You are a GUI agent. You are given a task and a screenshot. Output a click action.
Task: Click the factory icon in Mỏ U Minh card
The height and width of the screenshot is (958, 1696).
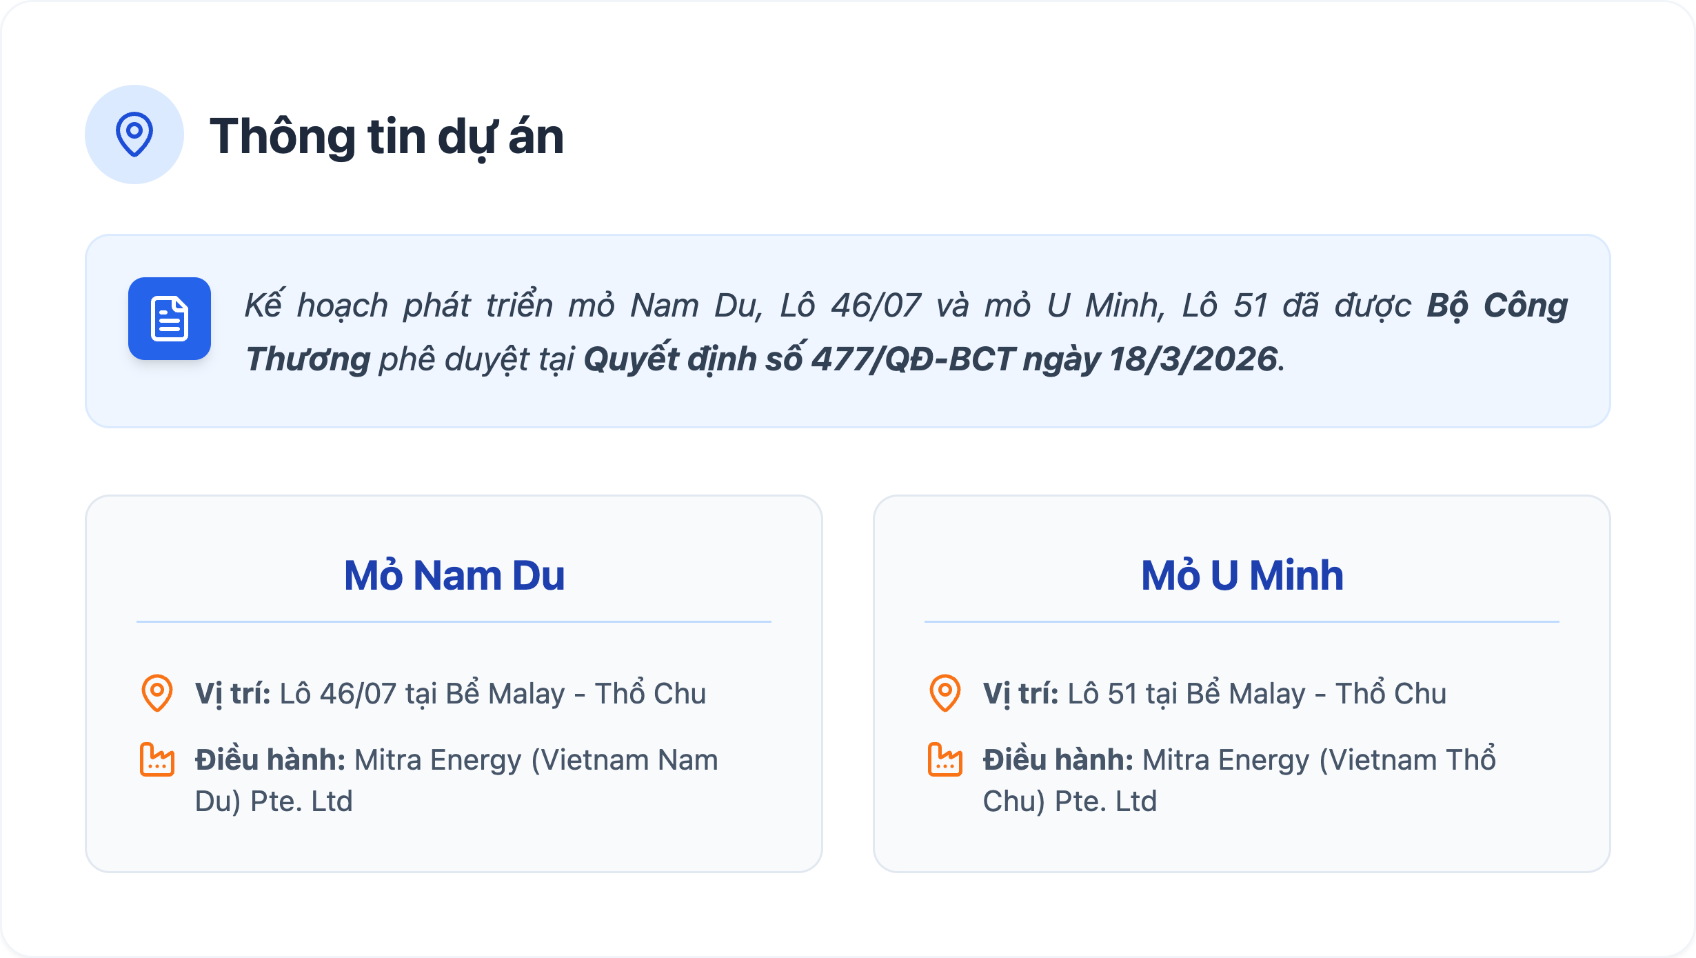pos(945,759)
